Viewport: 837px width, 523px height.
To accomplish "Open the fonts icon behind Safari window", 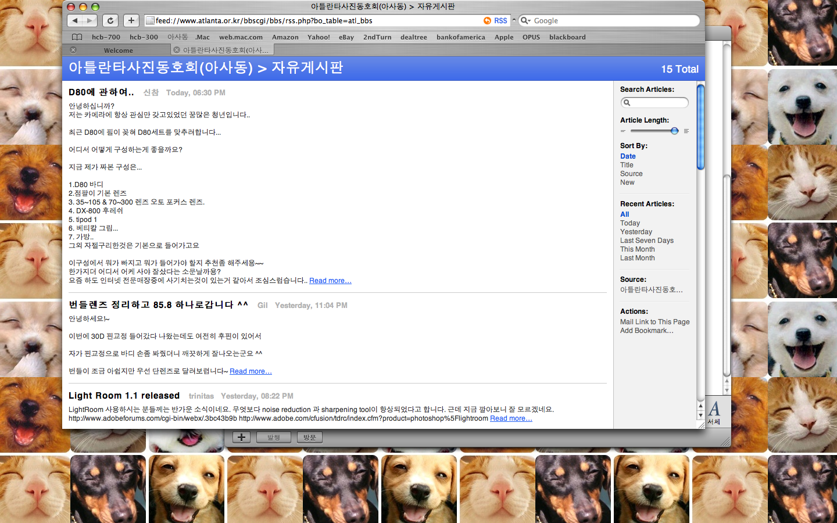I will [x=714, y=411].
